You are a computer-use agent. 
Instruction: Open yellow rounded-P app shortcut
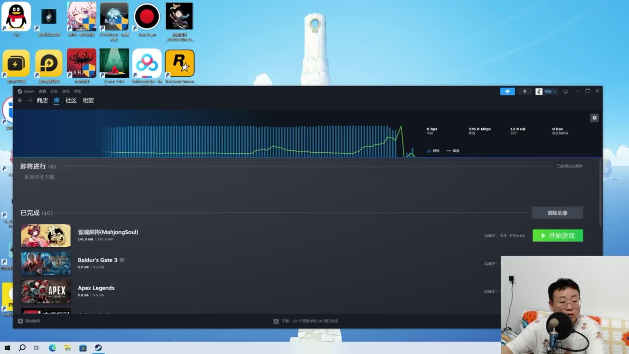(x=49, y=66)
